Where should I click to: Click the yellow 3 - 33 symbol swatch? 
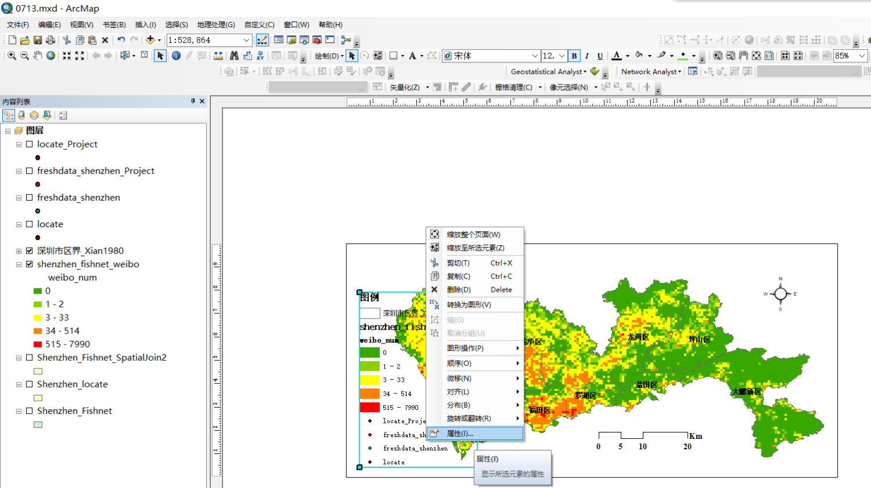38,317
